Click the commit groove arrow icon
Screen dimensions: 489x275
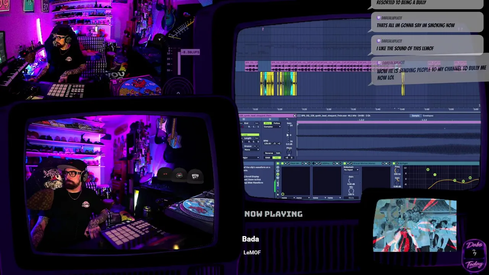coord(258,146)
